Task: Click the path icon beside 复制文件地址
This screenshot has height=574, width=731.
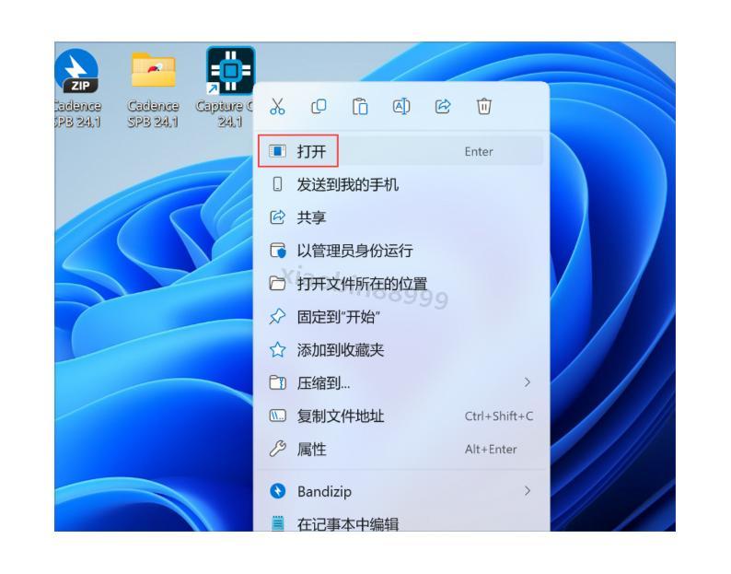Action: click(277, 416)
